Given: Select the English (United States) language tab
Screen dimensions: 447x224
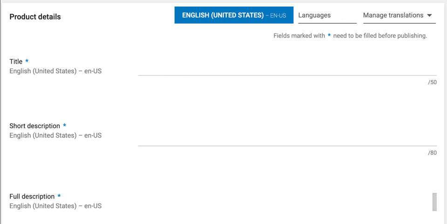Looking at the screenshot, I should (234, 15).
